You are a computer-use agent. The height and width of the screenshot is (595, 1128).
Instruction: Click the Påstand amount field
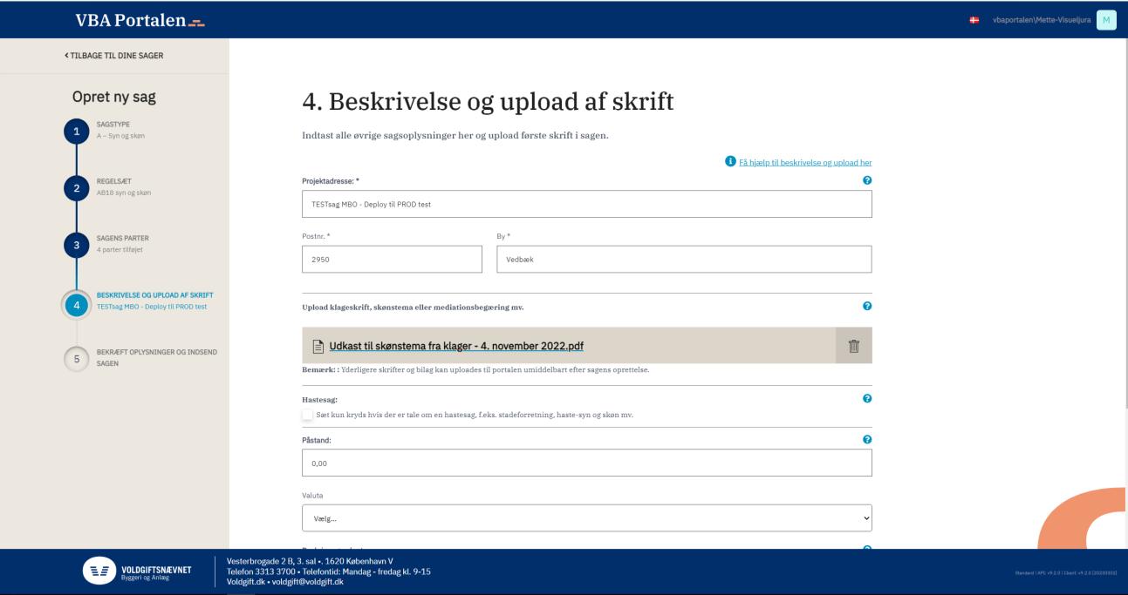click(587, 463)
